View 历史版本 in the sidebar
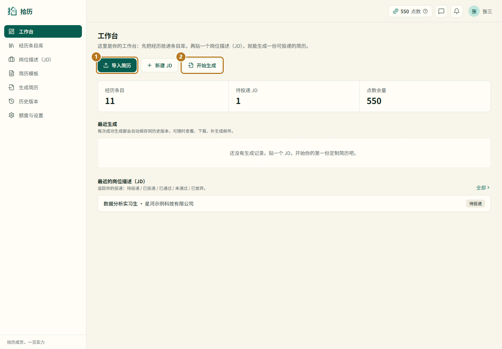This screenshot has height=349, width=502. 43,101
